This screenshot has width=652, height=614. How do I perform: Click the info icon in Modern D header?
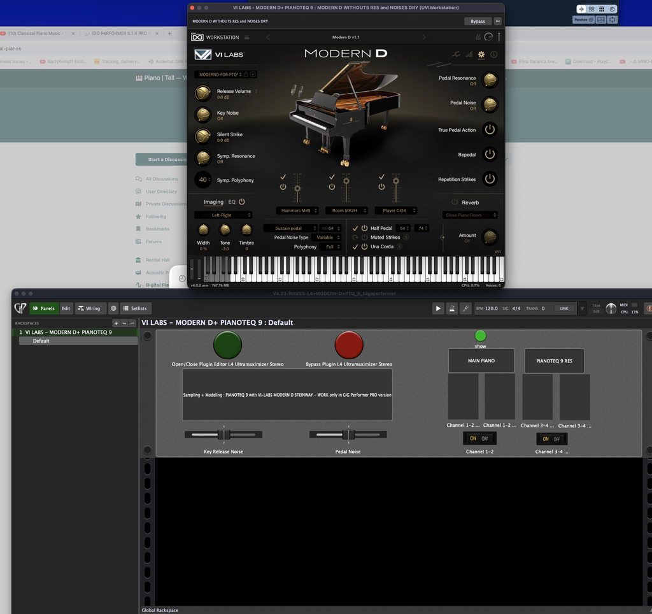493,55
